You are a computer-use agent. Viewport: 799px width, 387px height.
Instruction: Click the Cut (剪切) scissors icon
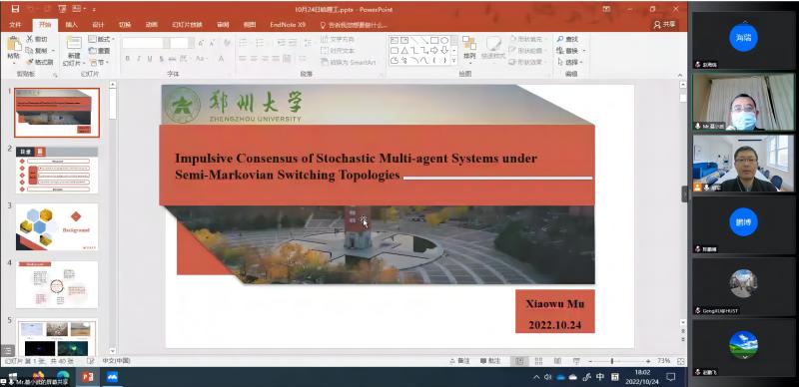click(30, 39)
